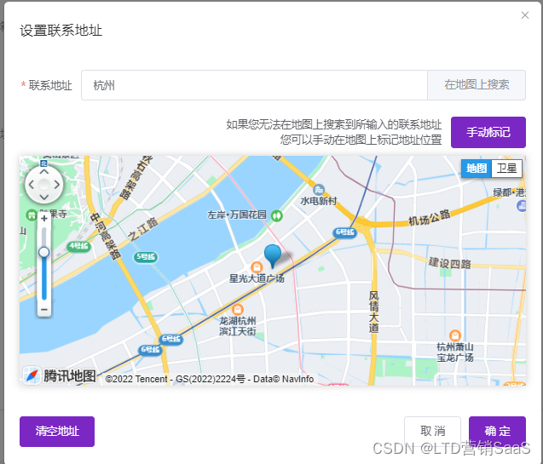
Task: Click the 手动标记 manual mark button
Action: tap(488, 132)
